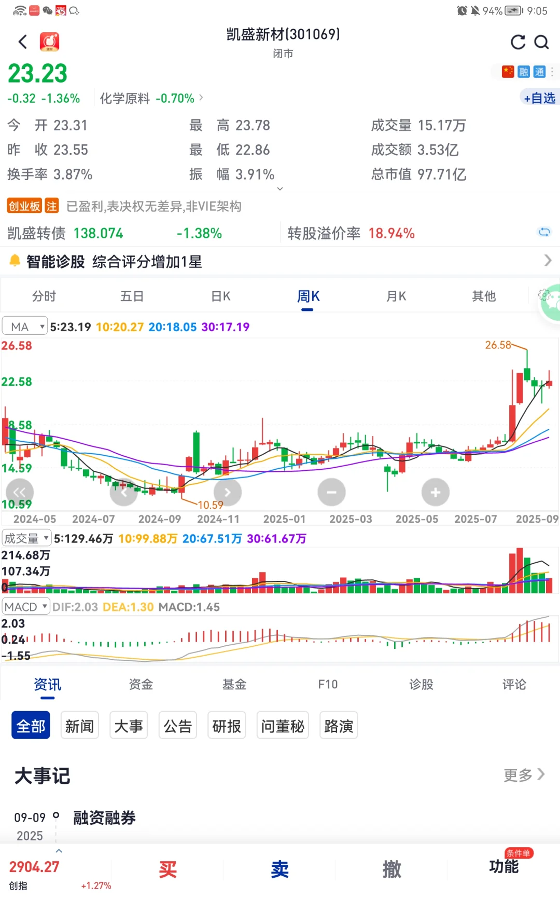Screen dimensions: 560x897
Task: Select the 全部 filter chip
Action: coord(31,725)
